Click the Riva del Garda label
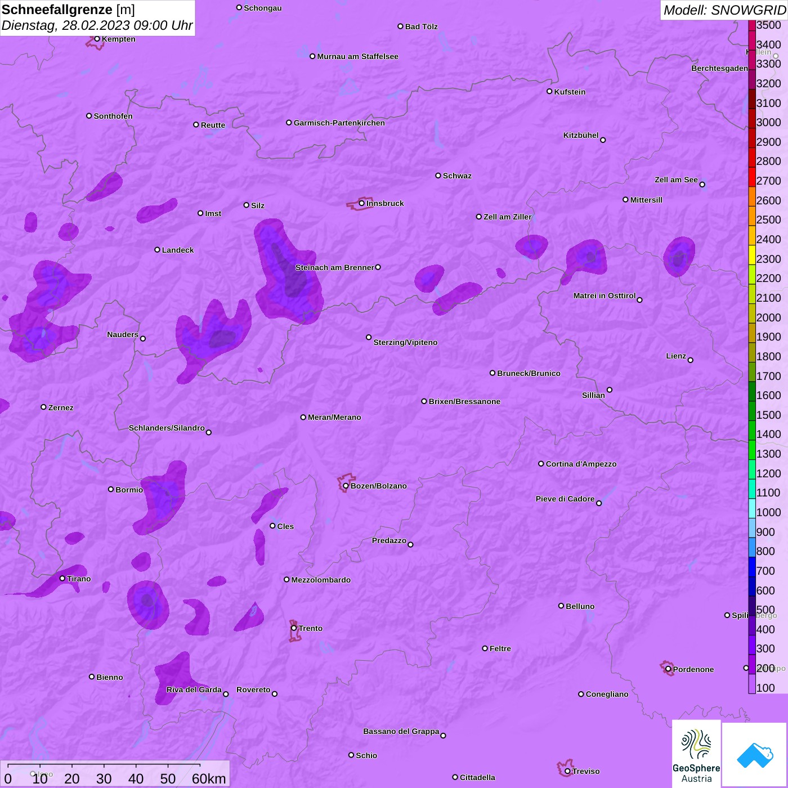This screenshot has height=788, width=788. [194, 689]
